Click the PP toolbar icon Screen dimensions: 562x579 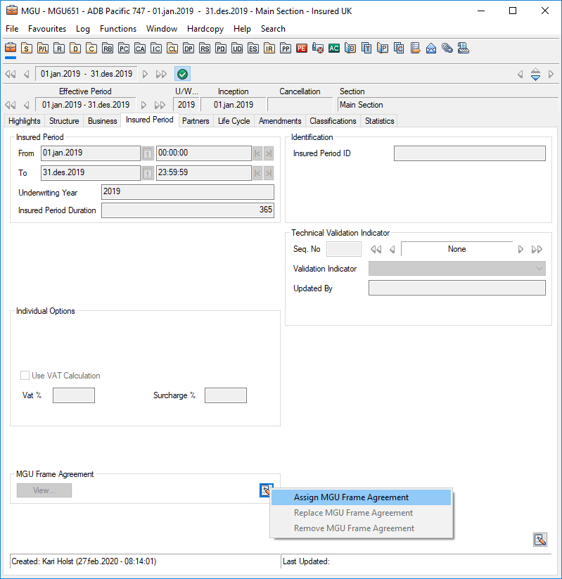click(x=286, y=49)
